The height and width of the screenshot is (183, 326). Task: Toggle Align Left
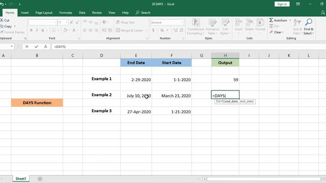coord(85,30)
